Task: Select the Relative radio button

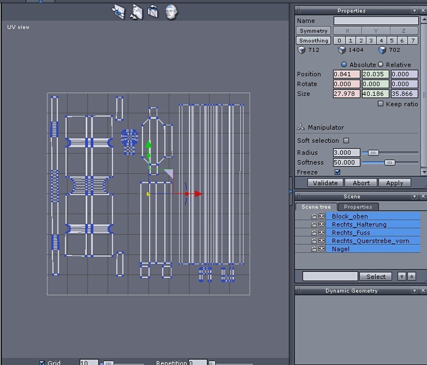Action: [381, 65]
